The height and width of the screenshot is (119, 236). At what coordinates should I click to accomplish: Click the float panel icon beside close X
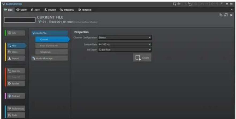226,15
